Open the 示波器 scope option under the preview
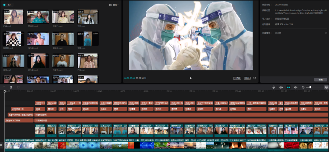329x152 pixels. [x=237, y=78]
